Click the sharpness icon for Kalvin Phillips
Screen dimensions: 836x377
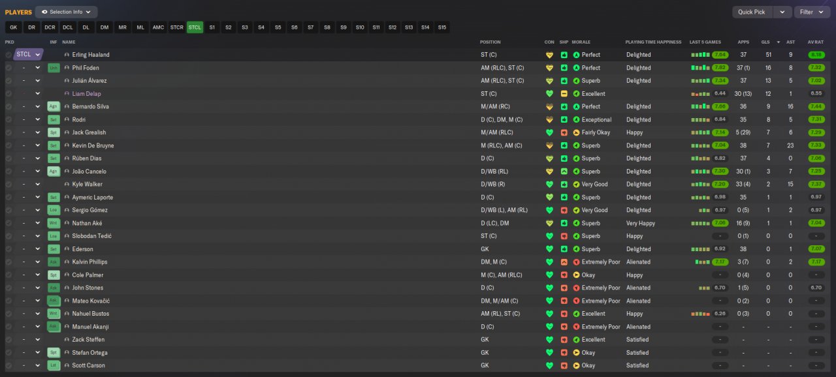564,262
